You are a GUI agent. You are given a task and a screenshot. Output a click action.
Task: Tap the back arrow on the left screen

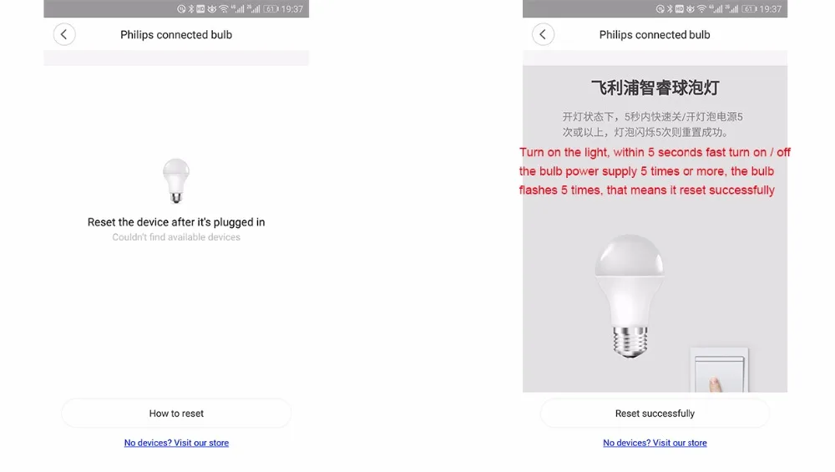coord(64,34)
